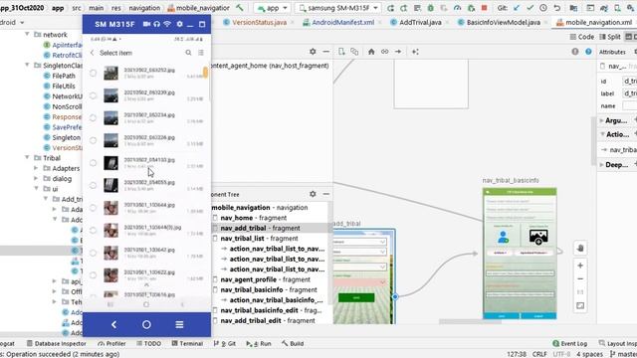637x358 pixels.
Task: Click the navigation editor help question icon
Action: [588, 52]
